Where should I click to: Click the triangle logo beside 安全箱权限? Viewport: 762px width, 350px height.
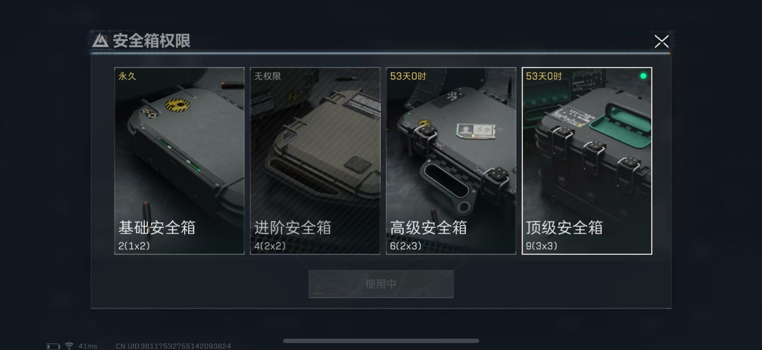(x=100, y=40)
